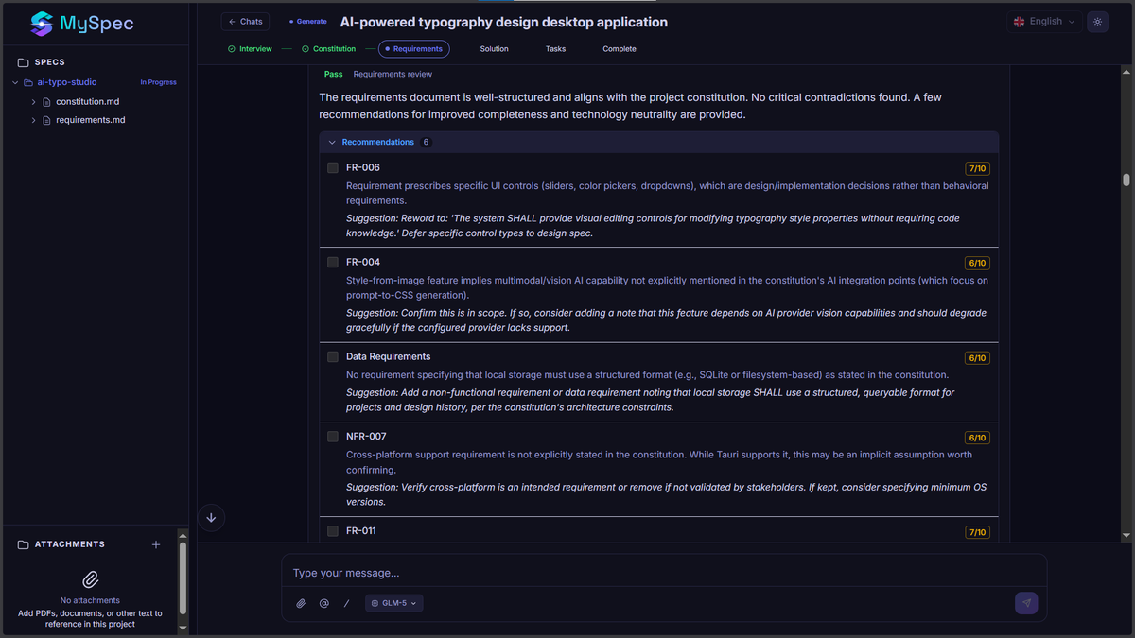The height and width of the screenshot is (638, 1135).
Task: Go to the Complete step
Action: 620,49
